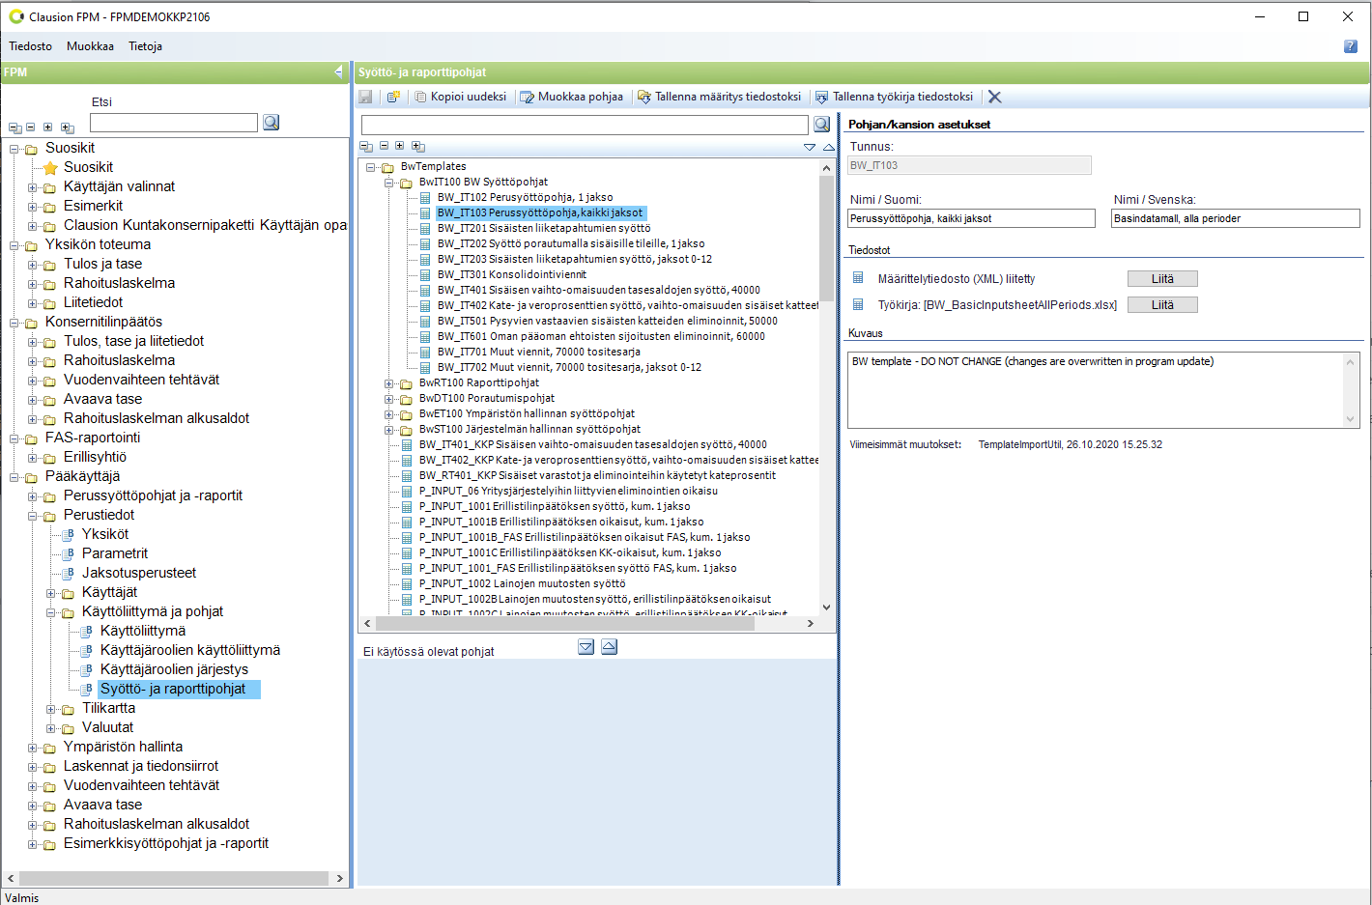Click Liitä button for Työkirja file
The height and width of the screenshot is (905, 1372).
(x=1162, y=304)
